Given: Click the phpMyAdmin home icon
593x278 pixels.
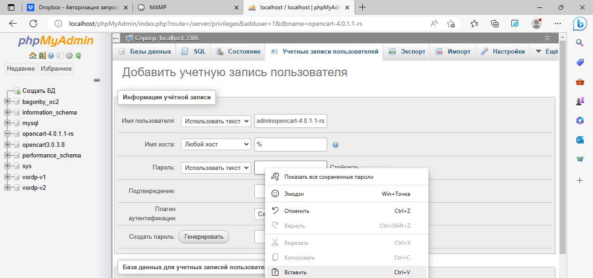Looking at the screenshot, I should pos(32,55).
